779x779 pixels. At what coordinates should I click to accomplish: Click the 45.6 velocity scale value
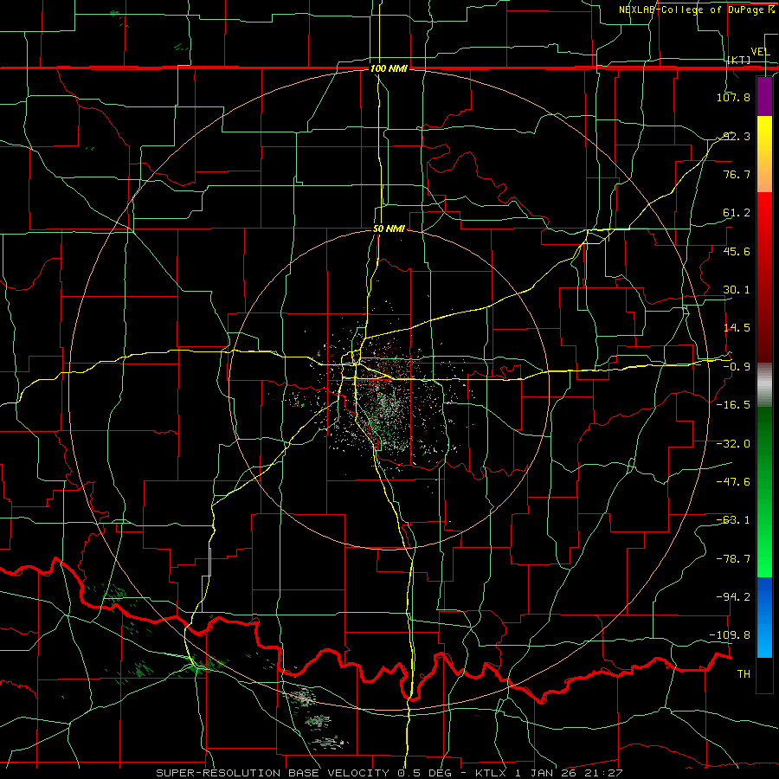(x=737, y=251)
